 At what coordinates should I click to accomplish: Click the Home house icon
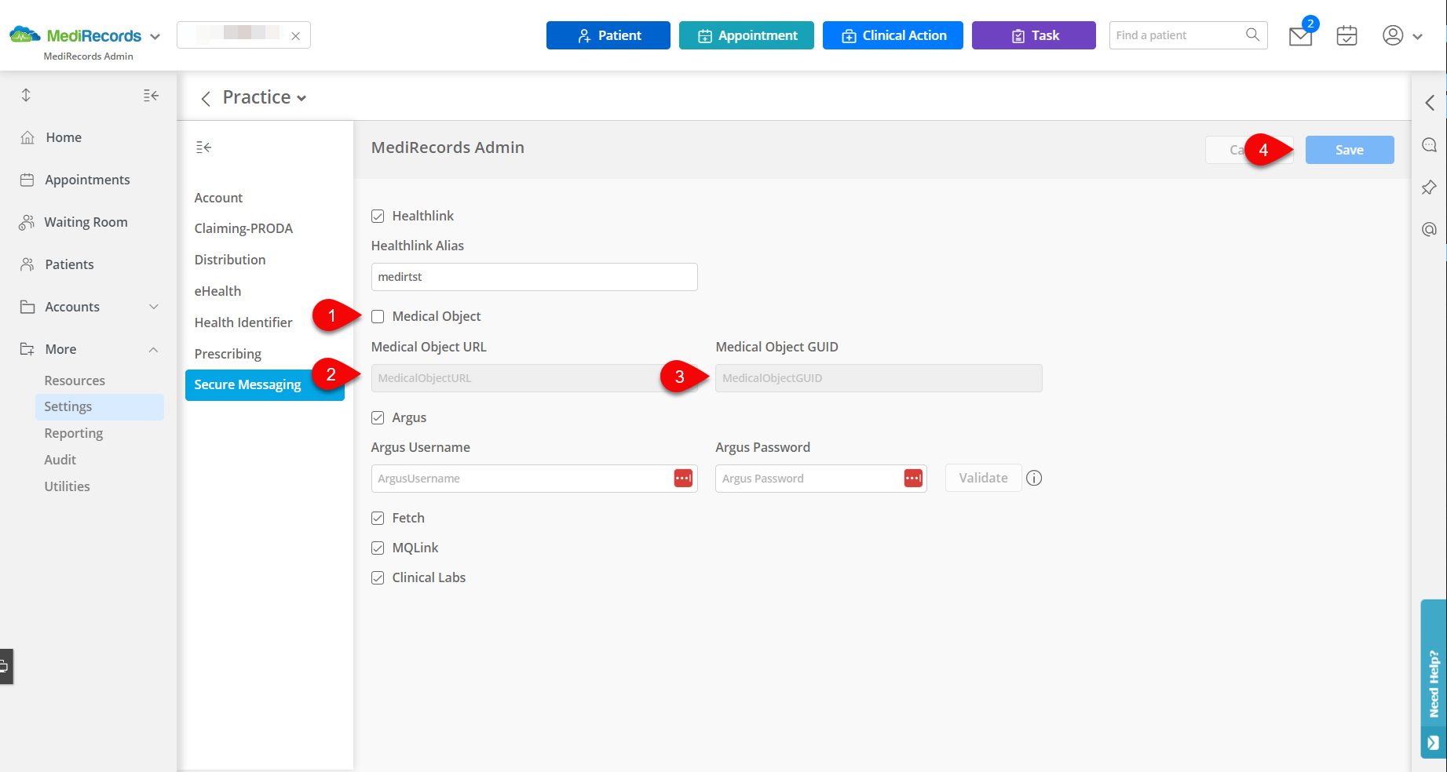(x=27, y=137)
